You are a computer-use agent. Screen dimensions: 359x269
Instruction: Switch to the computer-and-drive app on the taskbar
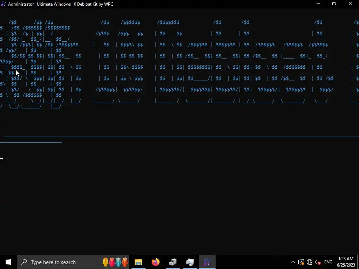point(173,262)
